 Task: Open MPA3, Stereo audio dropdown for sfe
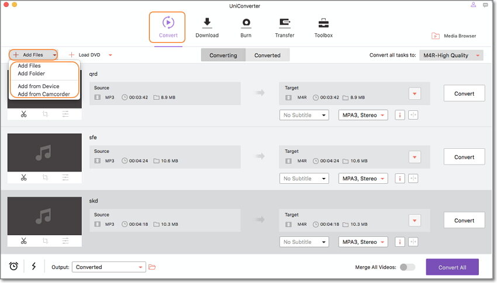(363, 179)
